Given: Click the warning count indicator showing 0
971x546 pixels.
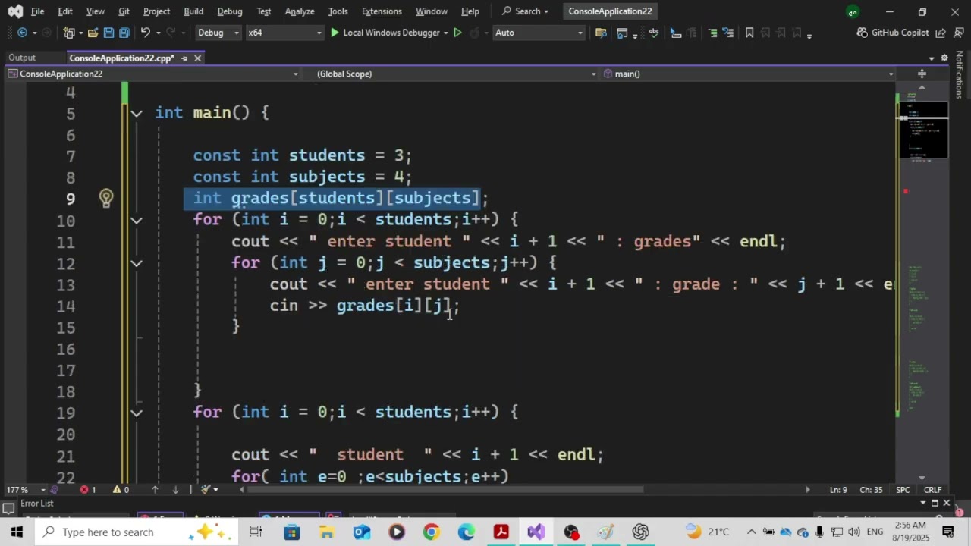Looking at the screenshot, I should [121, 490].
